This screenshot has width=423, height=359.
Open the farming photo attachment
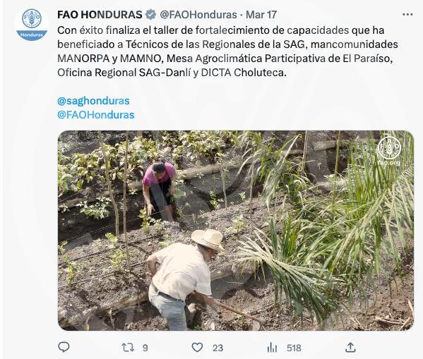pyautogui.click(x=236, y=231)
